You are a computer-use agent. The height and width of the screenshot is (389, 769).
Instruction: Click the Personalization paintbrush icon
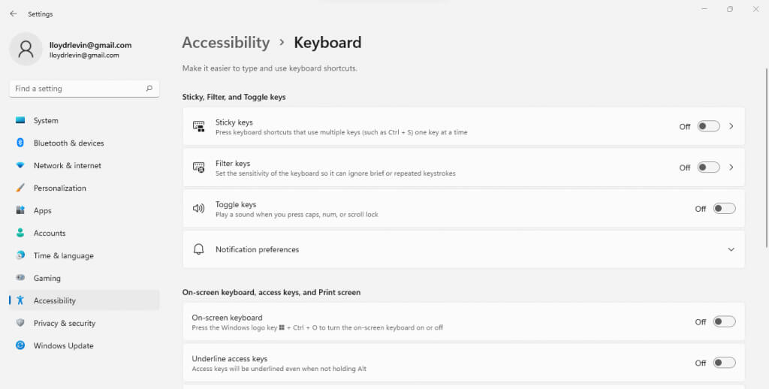(20, 188)
